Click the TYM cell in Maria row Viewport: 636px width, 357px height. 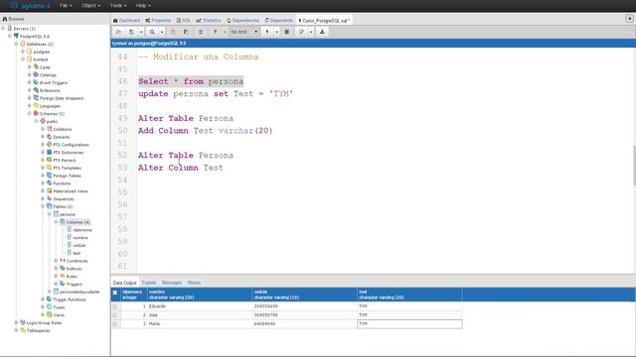409,324
